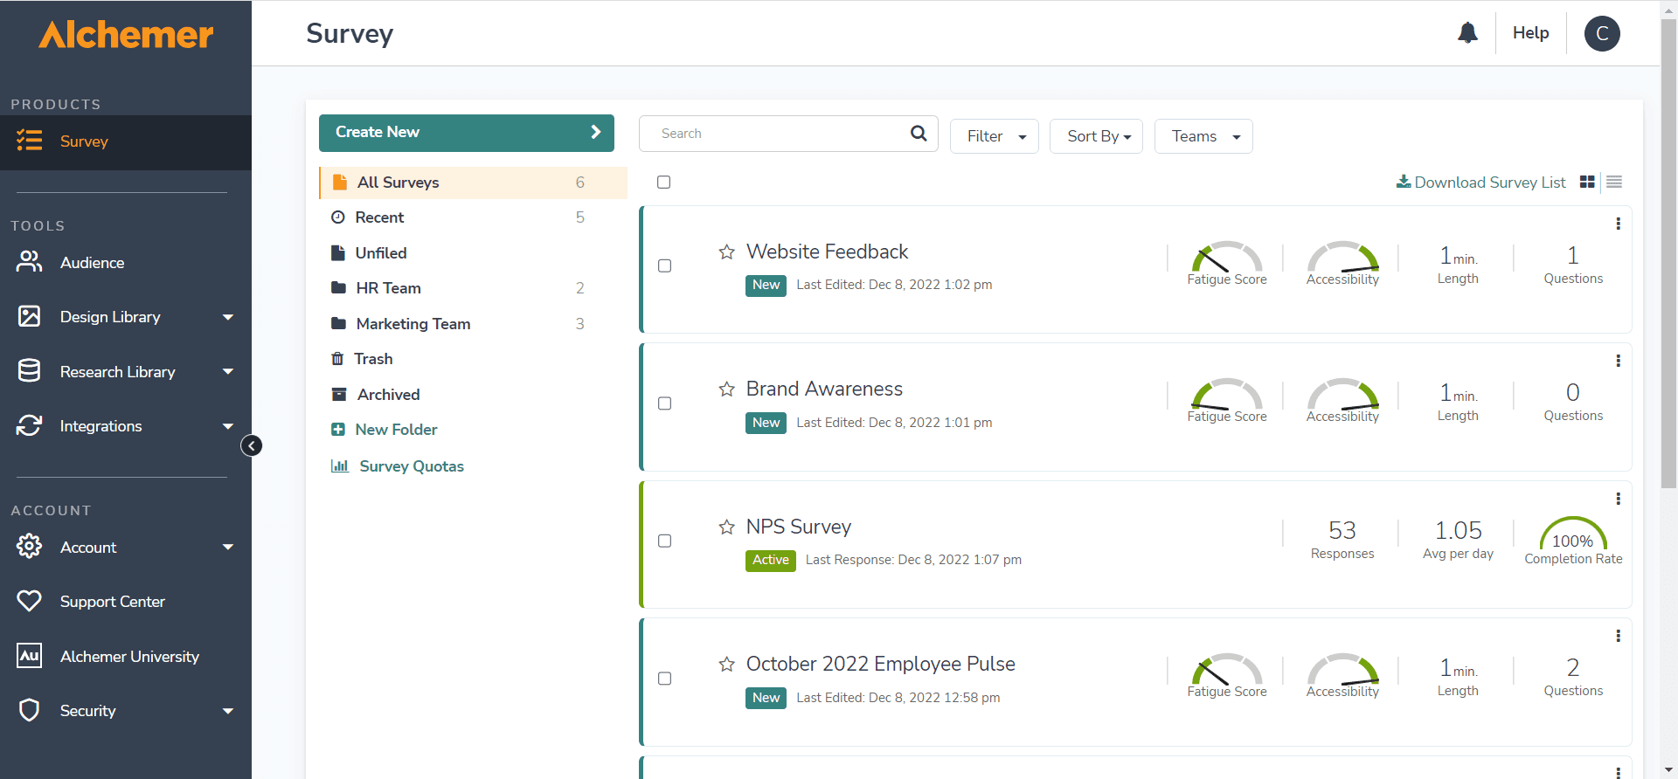Click the Active status badge on NPS Survey
This screenshot has height=779, width=1678.
[x=771, y=561]
